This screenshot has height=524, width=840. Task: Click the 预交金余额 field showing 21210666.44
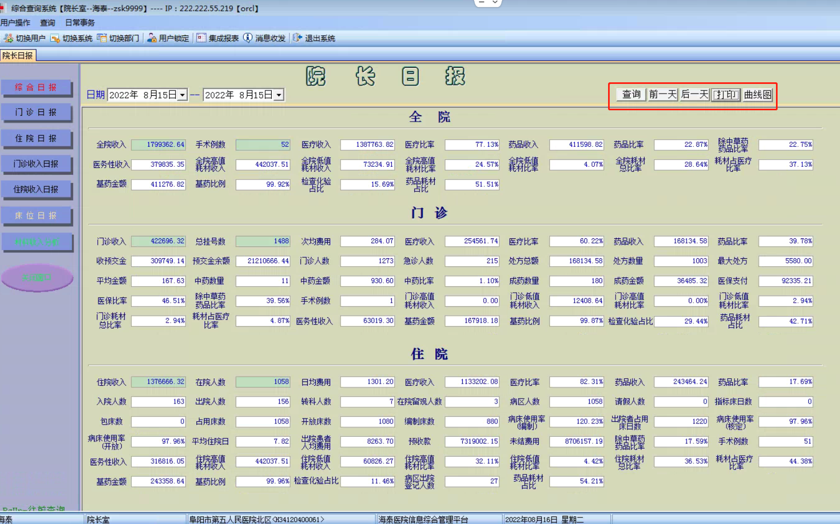(x=263, y=261)
